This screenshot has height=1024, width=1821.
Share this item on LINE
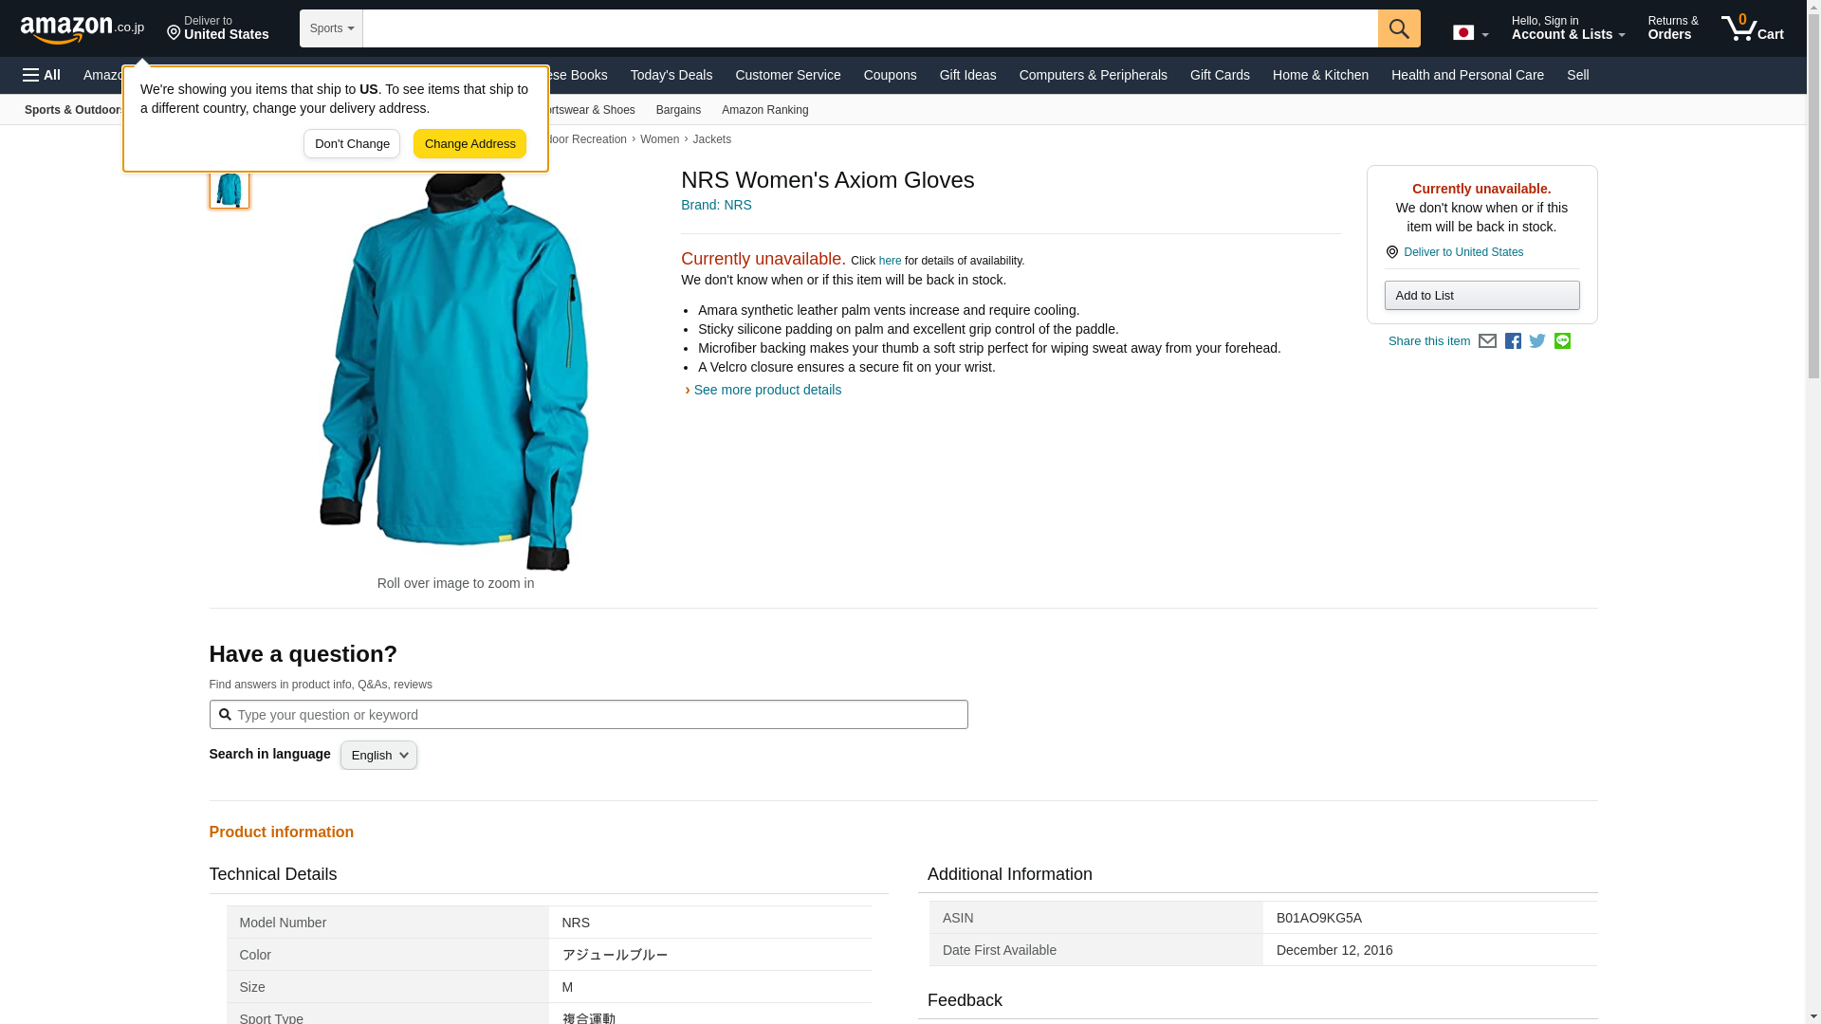click(1562, 341)
